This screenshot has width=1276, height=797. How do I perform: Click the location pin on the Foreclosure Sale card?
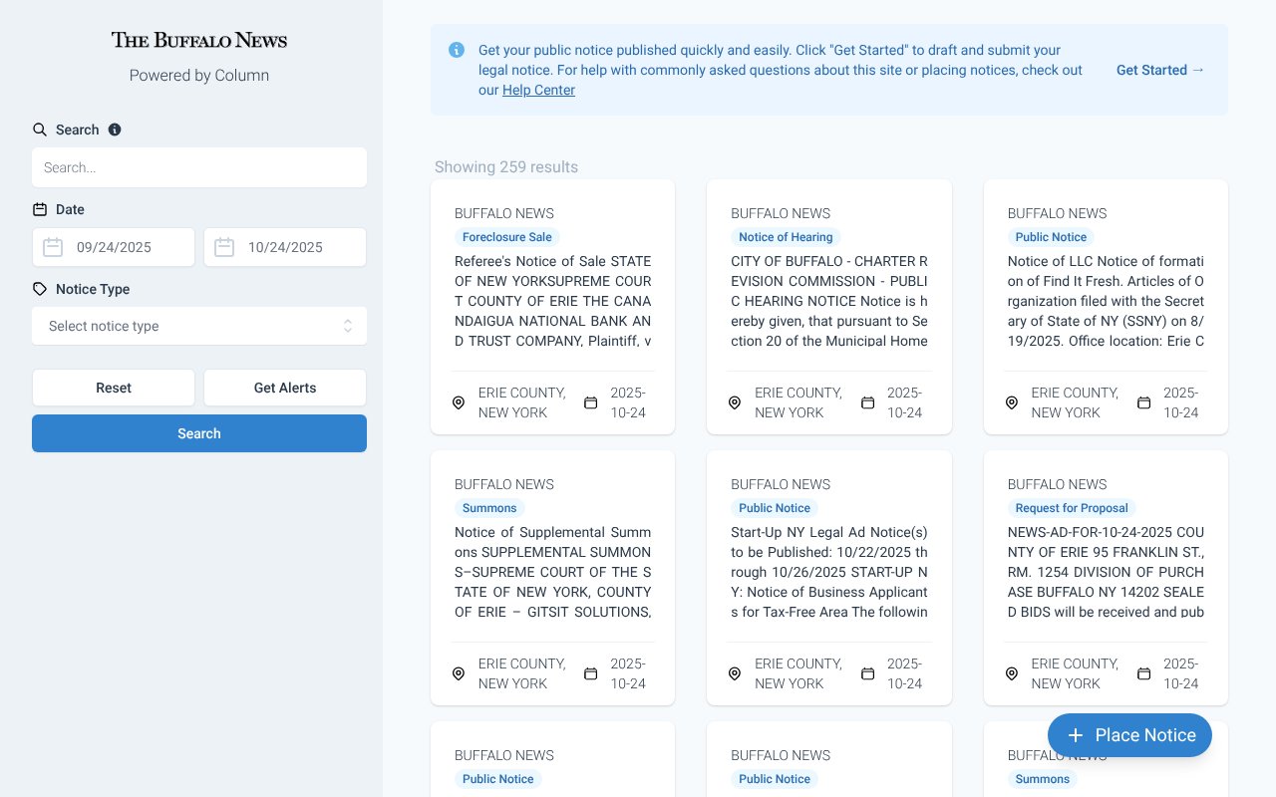pyautogui.click(x=459, y=402)
